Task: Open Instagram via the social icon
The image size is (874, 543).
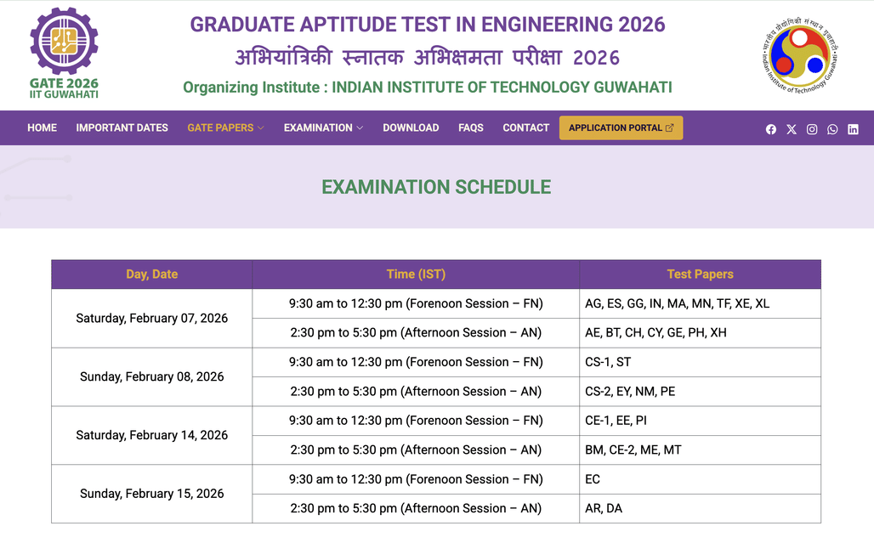Action: tap(812, 129)
